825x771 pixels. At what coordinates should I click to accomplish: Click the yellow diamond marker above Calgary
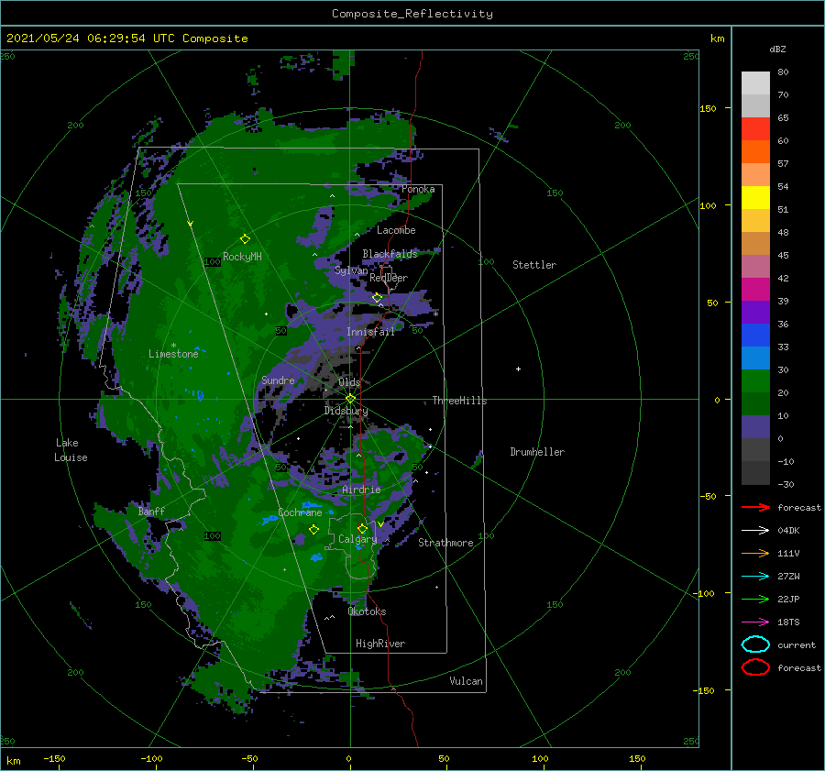click(362, 528)
